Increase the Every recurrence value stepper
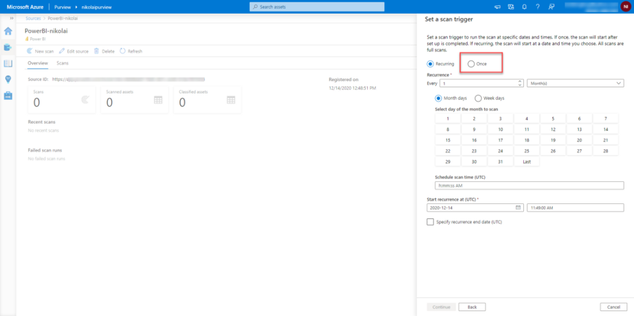Viewport: 634px width, 316px height. (x=520, y=81)
